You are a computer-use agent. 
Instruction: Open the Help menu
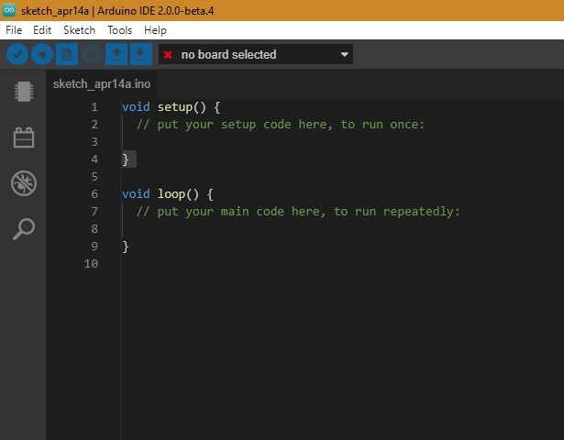155,30
